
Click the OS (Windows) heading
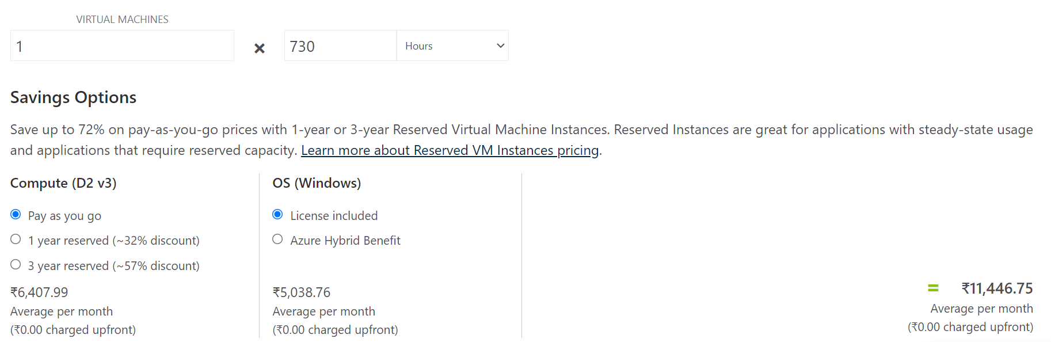tap(317, 183)
